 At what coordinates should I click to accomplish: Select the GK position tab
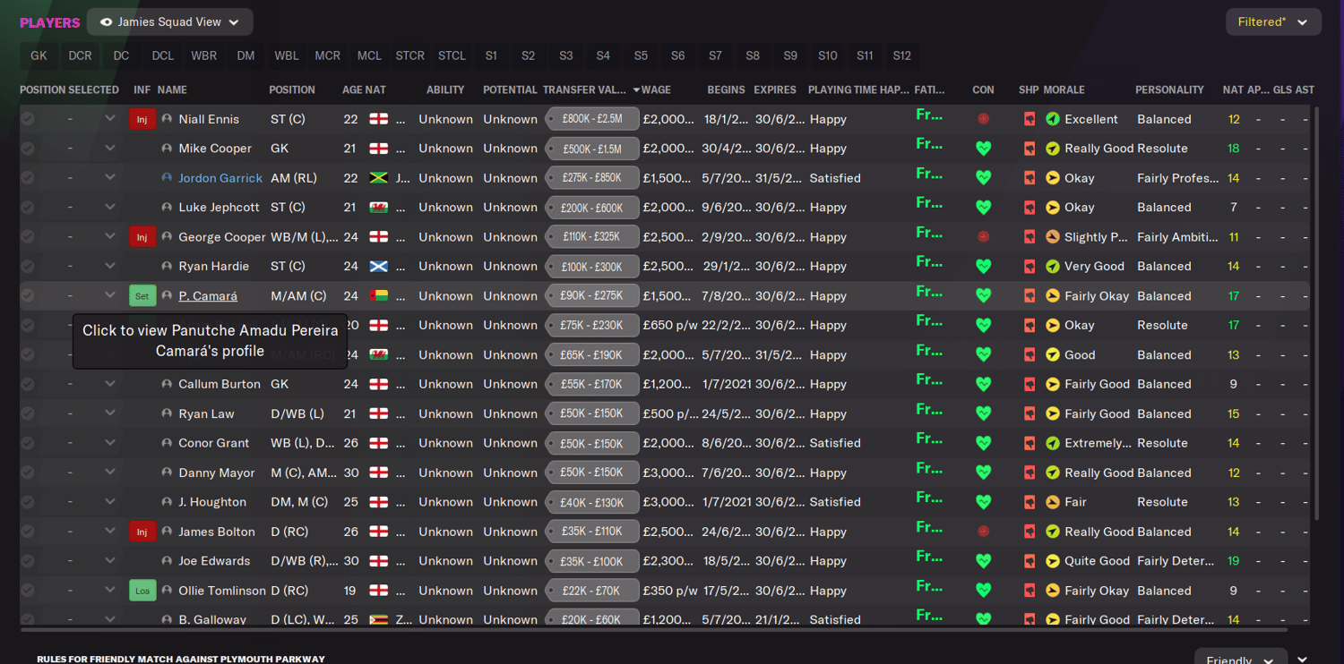coord(39,55)
